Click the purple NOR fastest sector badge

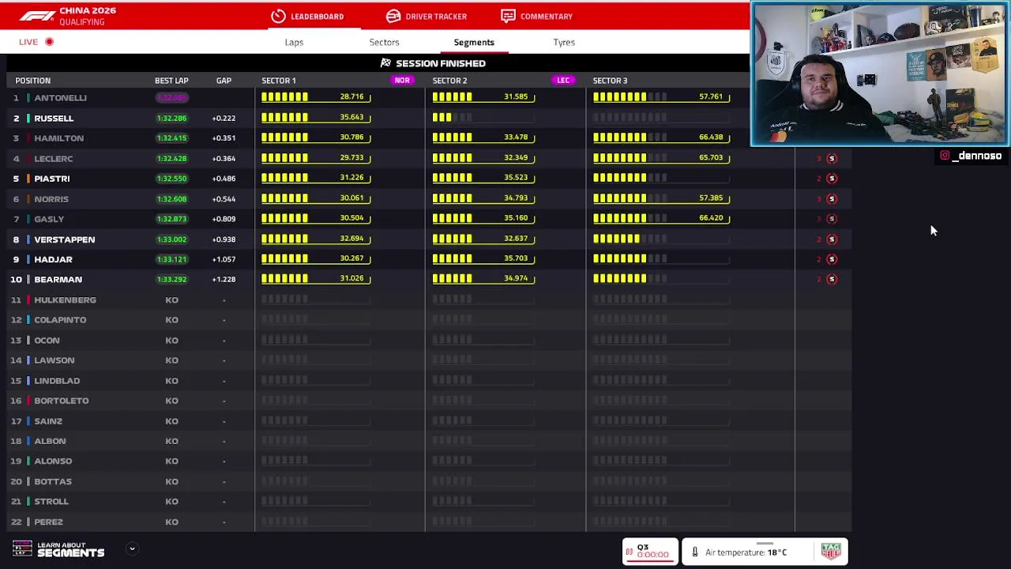coord(402,80)
